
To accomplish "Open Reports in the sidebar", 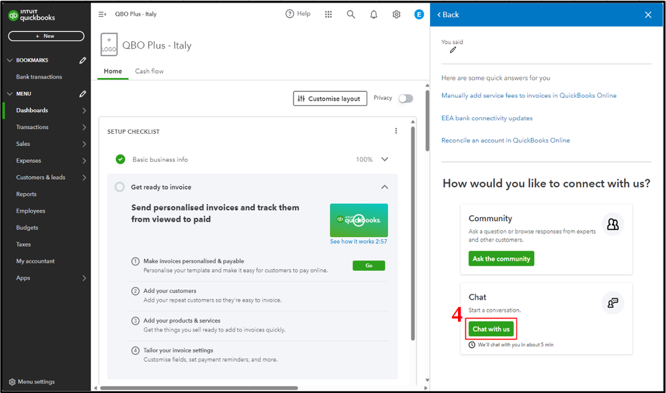I will pyautogui.click(x=27, y=194).
